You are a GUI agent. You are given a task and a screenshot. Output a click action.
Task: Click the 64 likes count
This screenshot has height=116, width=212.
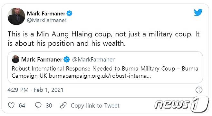[x=22, y=106]
